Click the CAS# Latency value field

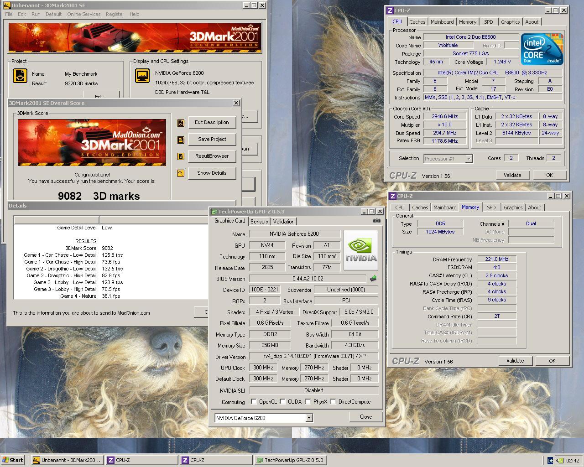(497, 275)
